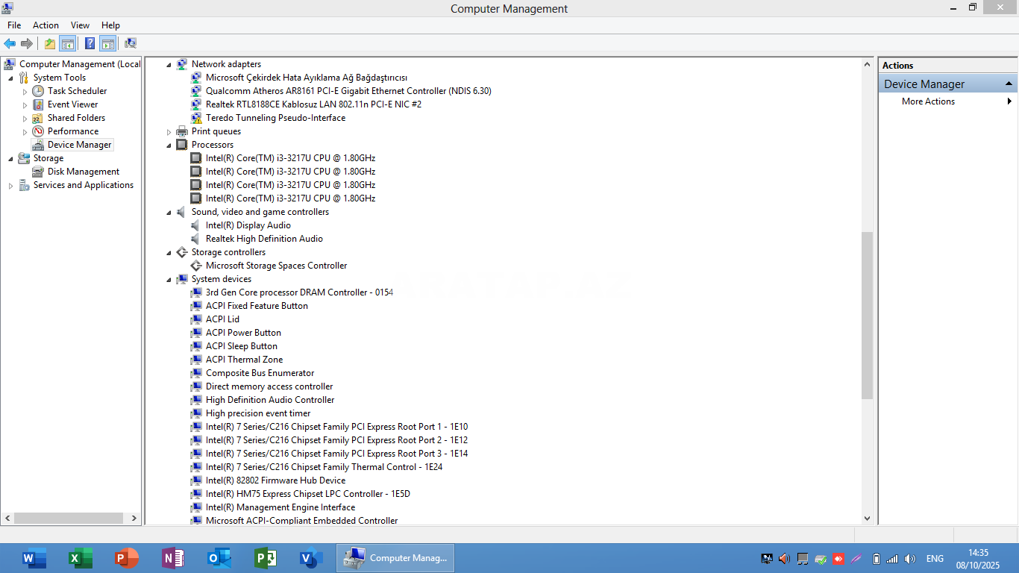Collapse the System Tools tree node

[10, 78]
